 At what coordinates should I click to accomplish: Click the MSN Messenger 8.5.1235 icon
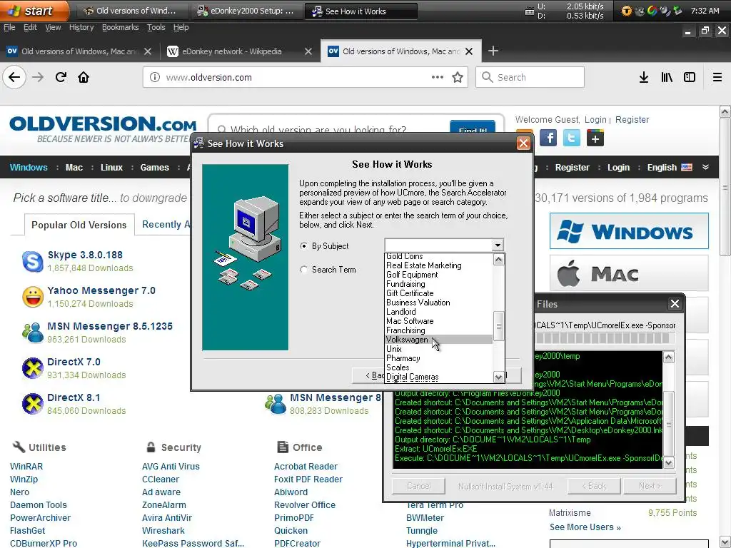(x=33, y=333)
